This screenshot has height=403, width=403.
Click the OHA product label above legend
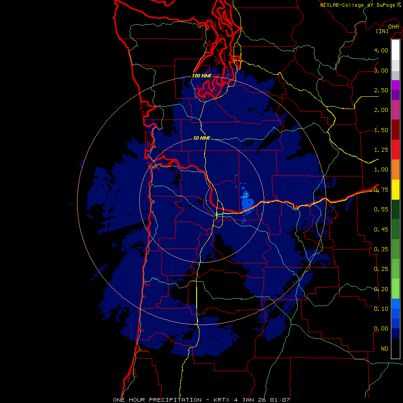[394, 27]
